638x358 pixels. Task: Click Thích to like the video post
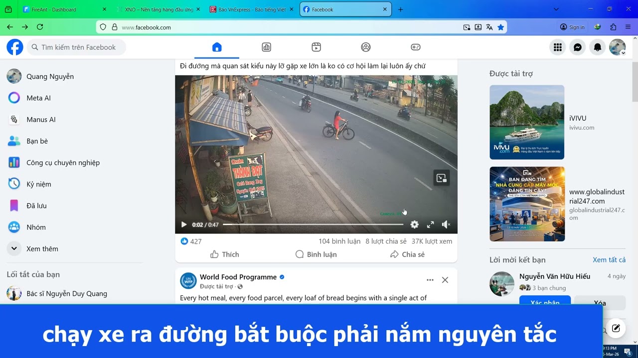click(224, 254)
